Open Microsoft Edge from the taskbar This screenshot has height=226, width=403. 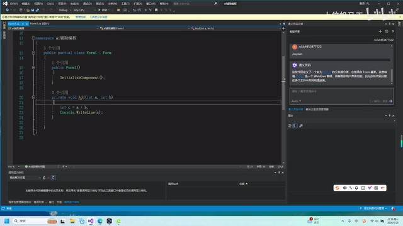point(100,221)
